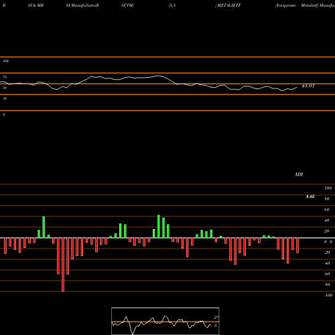This screenshot has width=335, height=335.
Task: Click the RSI axis label 0
Action: tap(3, 115)
